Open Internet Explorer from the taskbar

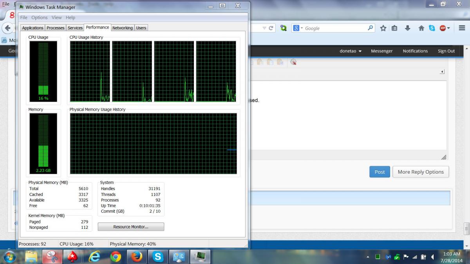coord(94,257)
